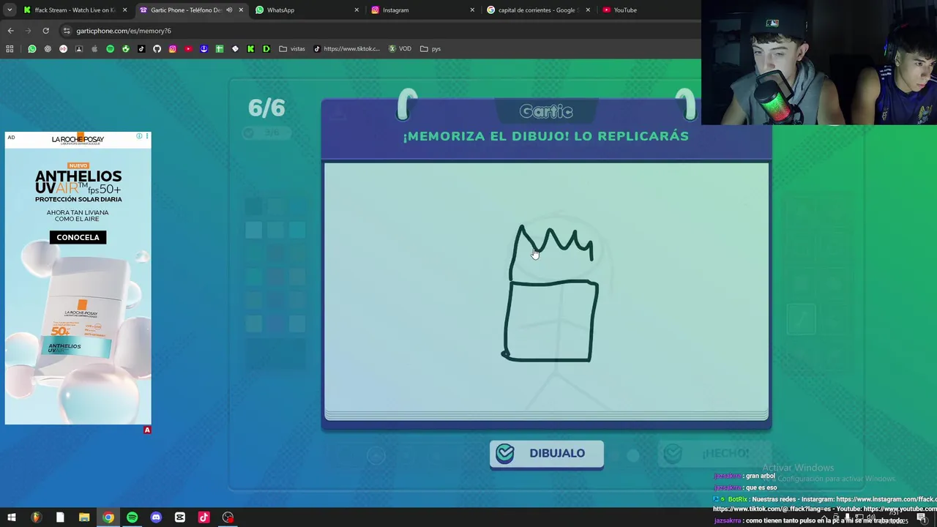Click the CONOCELA button in the ad
The image size is (937, 527).
click(78, 237)
